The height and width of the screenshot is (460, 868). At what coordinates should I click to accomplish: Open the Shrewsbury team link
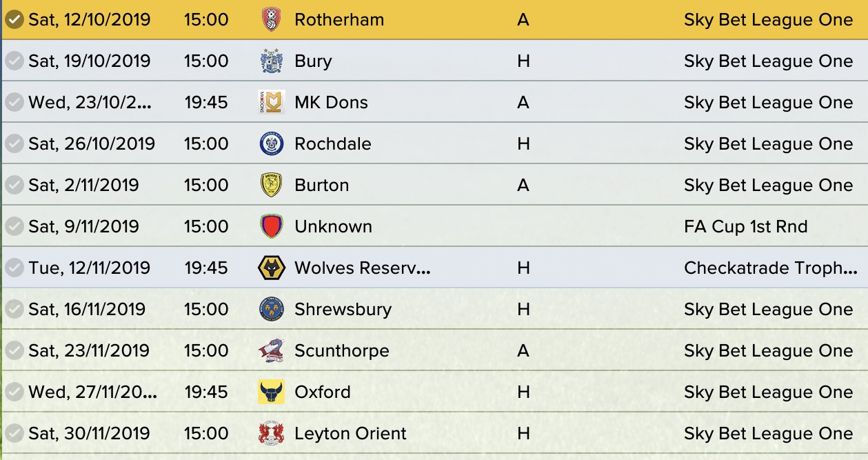point(343,309)
